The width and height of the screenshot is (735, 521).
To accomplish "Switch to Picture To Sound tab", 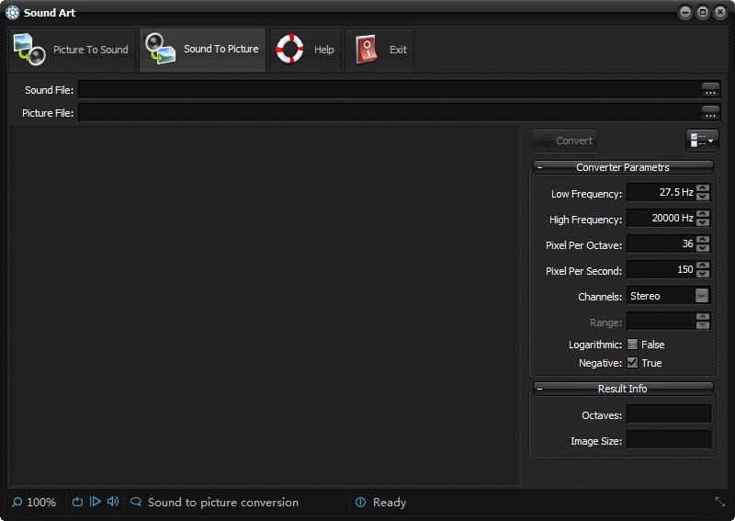I will coord(72,50).
